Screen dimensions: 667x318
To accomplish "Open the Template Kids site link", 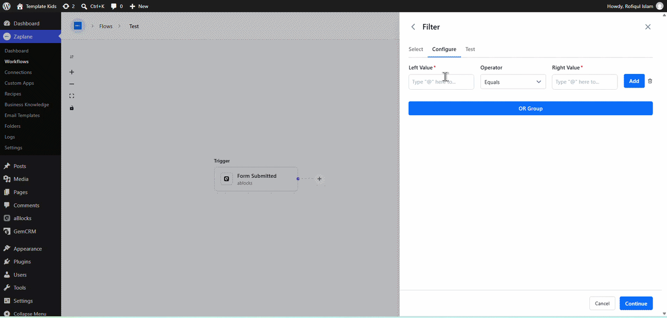I will pos(36,6).
